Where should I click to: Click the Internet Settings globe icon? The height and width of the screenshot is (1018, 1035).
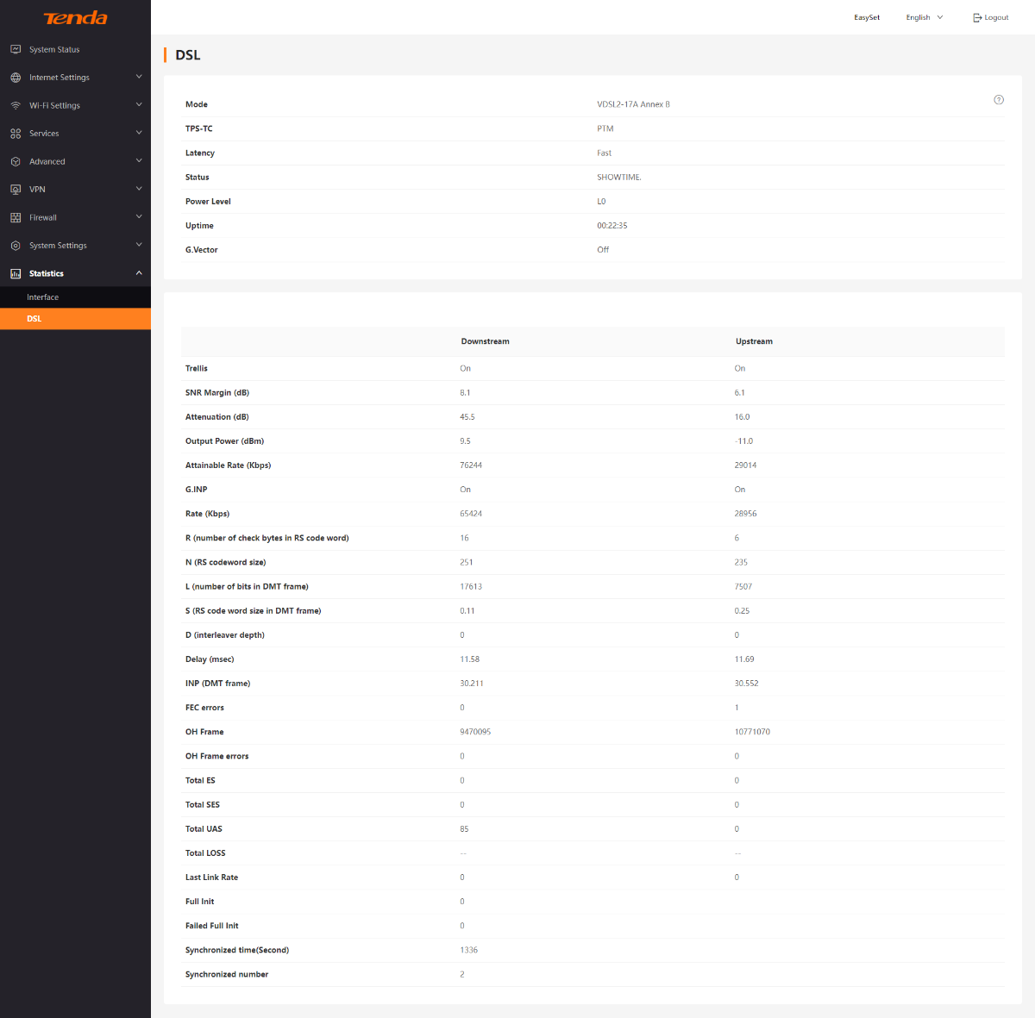(x=16, y=78)
